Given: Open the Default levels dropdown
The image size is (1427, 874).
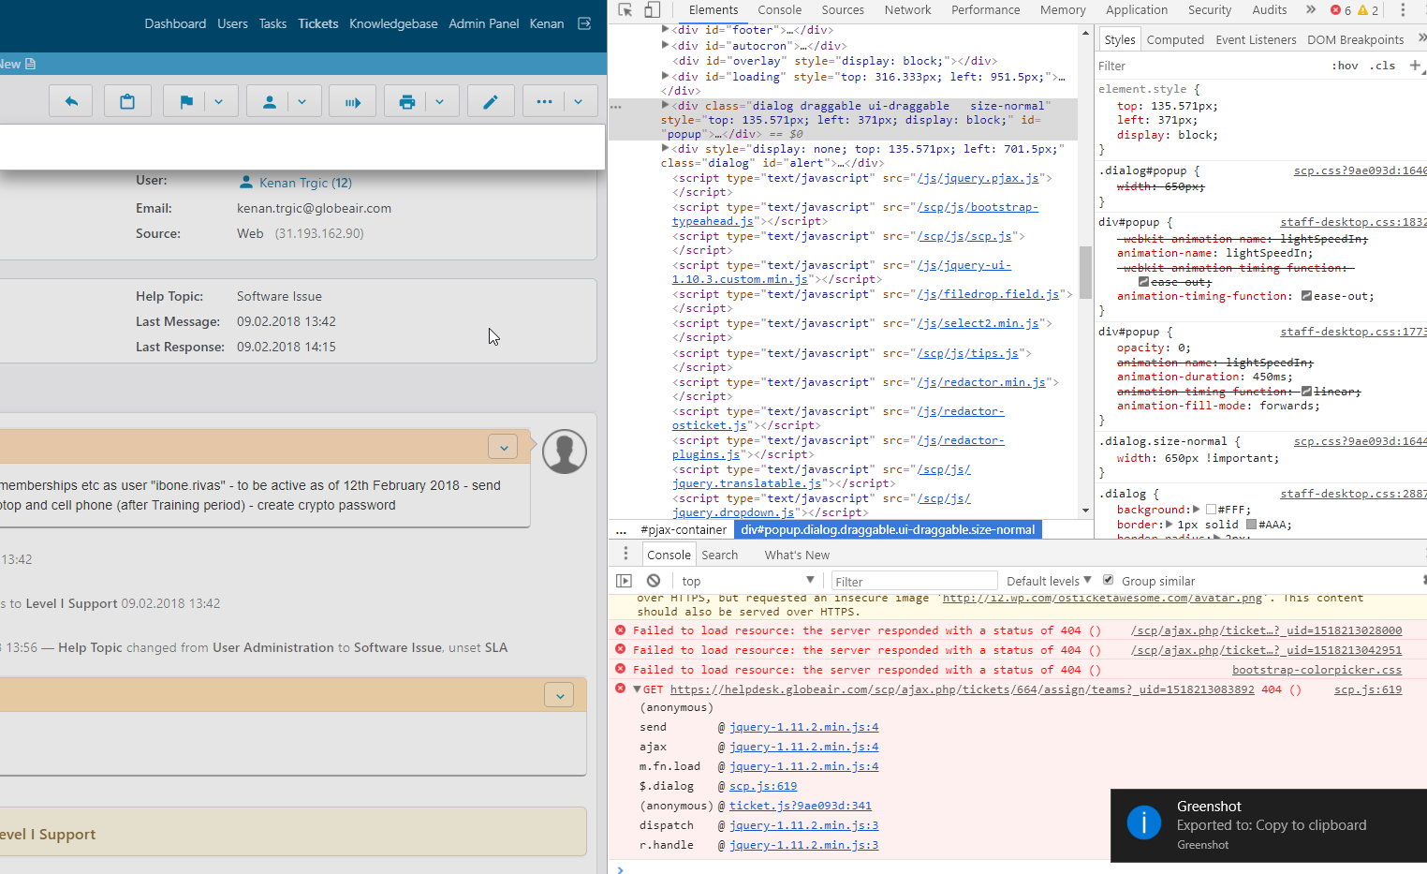Looking at the screenshot, I should click(x=1049, y=581).
